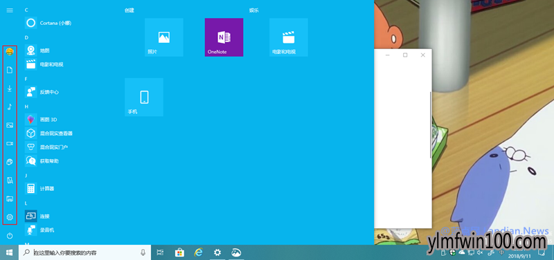The width and height of the screenshot is (554, 260).
Task: Click the muted volume tray icon
Action: click(479, 252)
